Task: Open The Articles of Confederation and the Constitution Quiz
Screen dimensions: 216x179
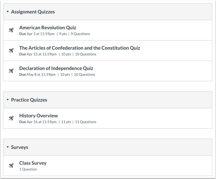Action: click(79, 48)
